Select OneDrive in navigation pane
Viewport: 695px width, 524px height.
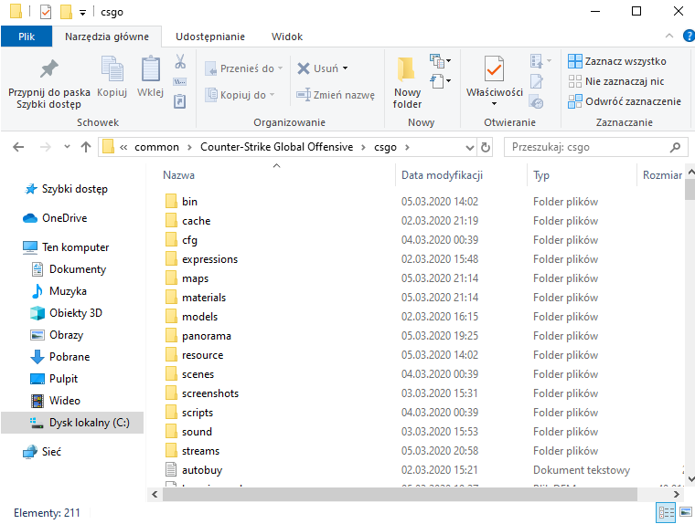(x=55, y=218)
